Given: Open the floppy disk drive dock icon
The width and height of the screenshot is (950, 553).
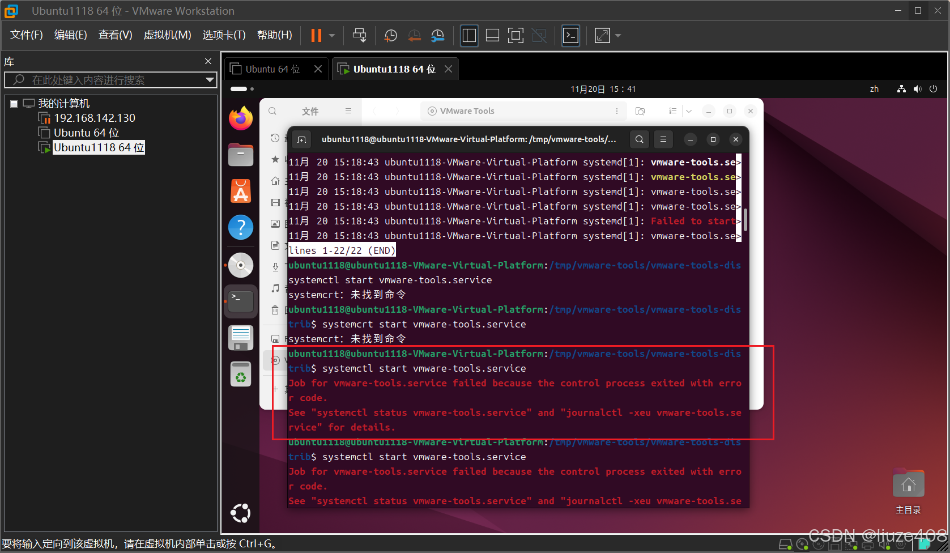Looking at the screenshot, I should 241,338.
